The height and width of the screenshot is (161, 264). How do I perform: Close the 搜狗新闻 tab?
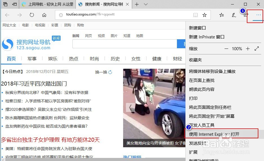[x=127, y=4]
